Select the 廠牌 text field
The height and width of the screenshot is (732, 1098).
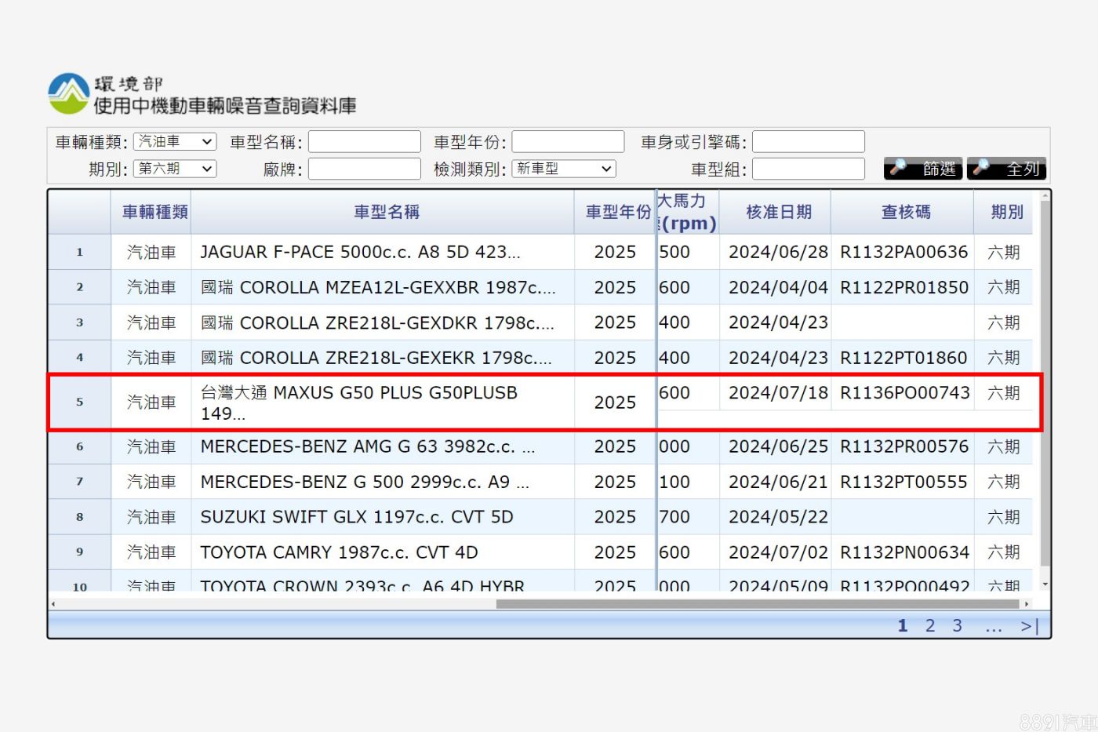365,169
